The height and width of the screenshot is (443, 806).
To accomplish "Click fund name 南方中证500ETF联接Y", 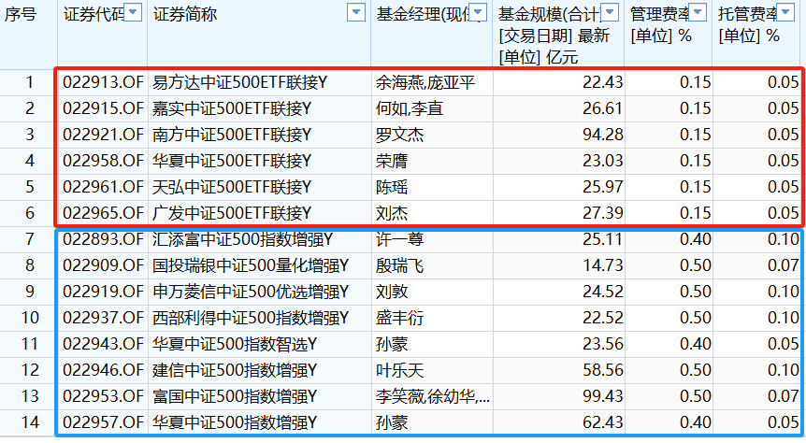I will [232, 135].
